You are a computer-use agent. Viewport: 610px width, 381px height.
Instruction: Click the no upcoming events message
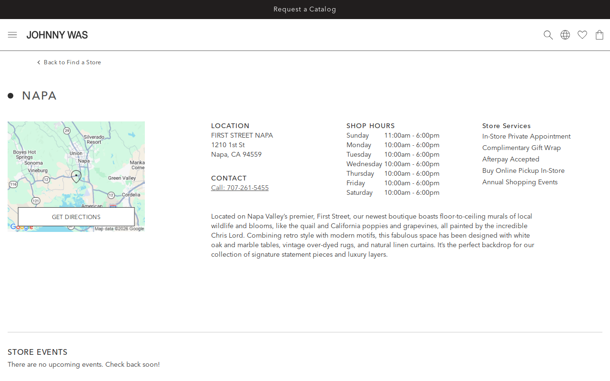[x=84, y=365]
